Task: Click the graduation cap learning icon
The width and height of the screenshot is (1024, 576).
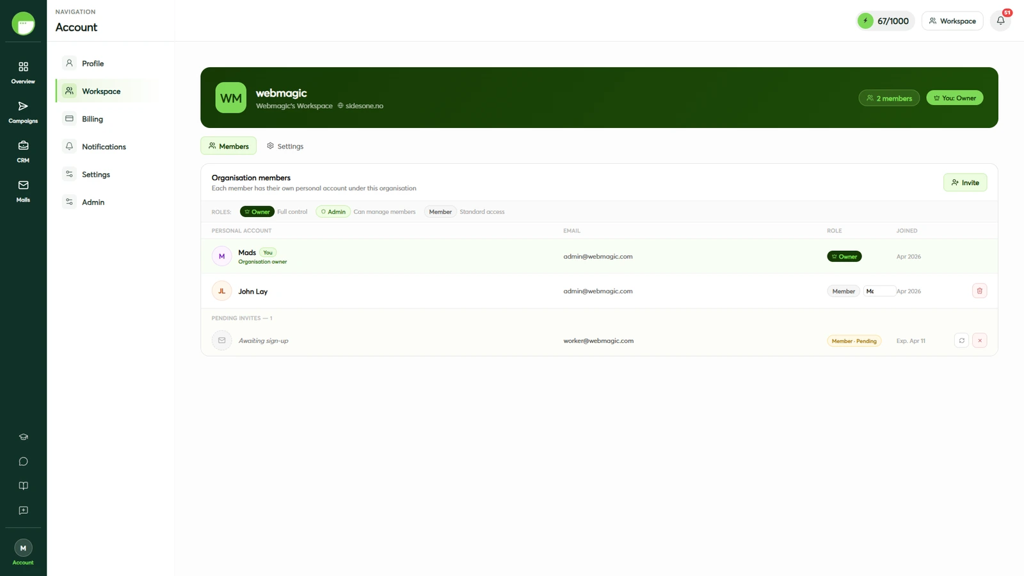Action: 24,437
